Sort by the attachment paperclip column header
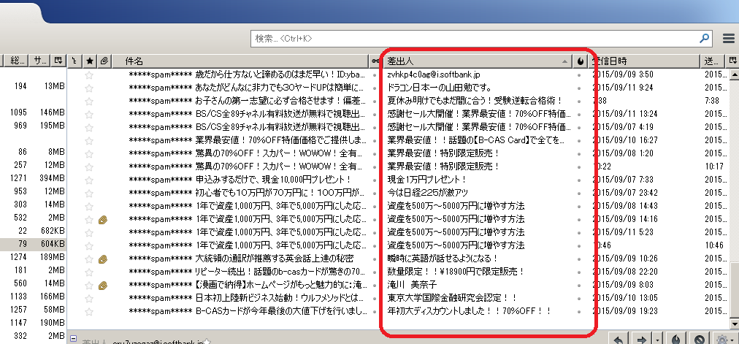 pos(104,61)
